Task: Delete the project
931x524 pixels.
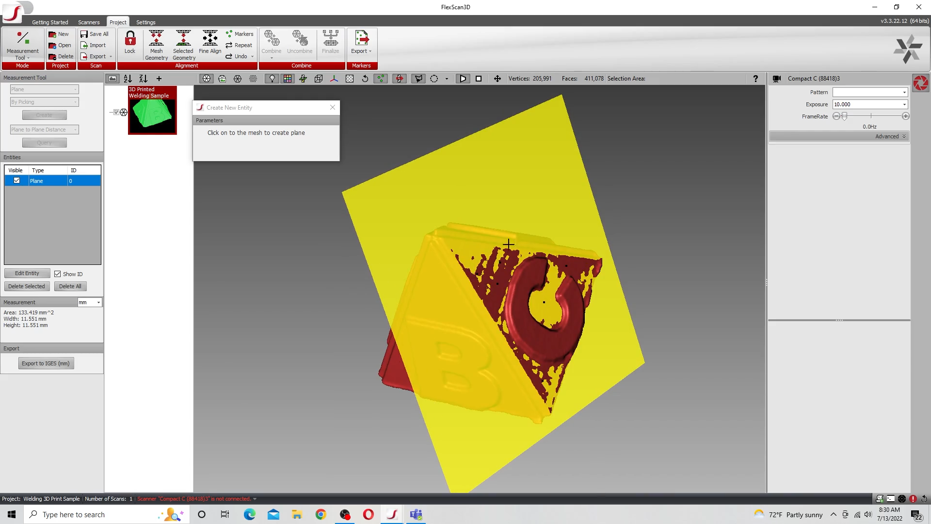Action: coord(61,56)
